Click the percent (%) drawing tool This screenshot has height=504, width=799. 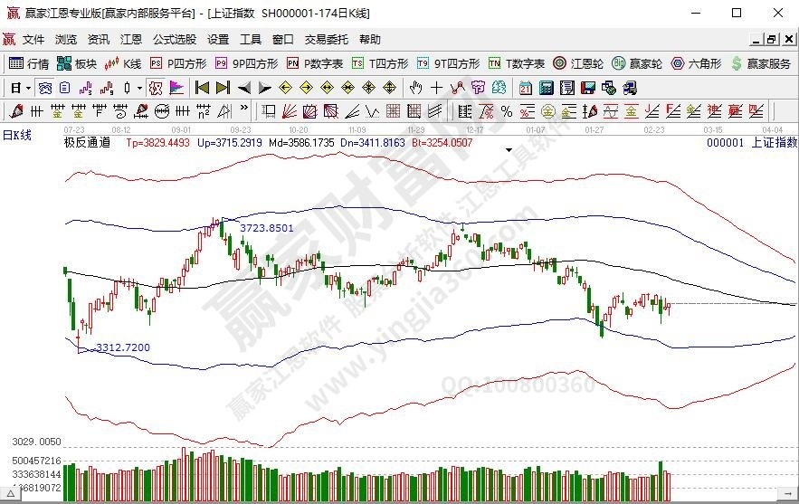506,111
